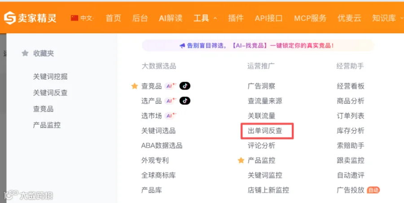This screenshot has height=203, width=404.
Task: Click the TikTok icon beside 查竞品
Action: click(185, 86)
